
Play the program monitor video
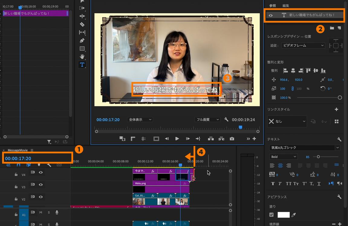pos(177,139)
